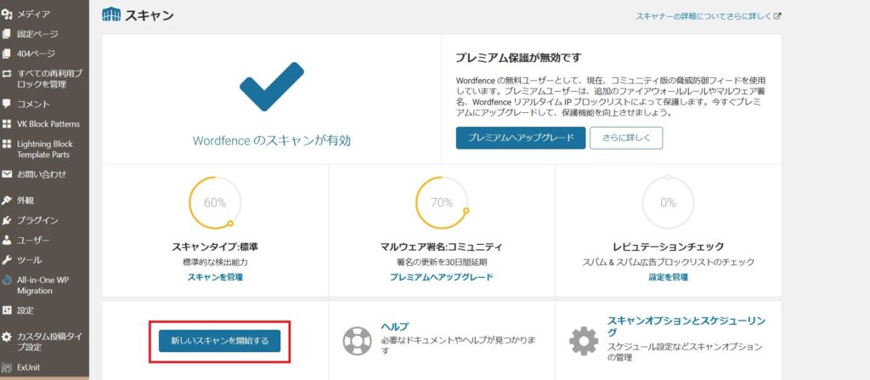Click the プレミアム保護が無効です heading
The image size is (870, 380).
(517, 58)
